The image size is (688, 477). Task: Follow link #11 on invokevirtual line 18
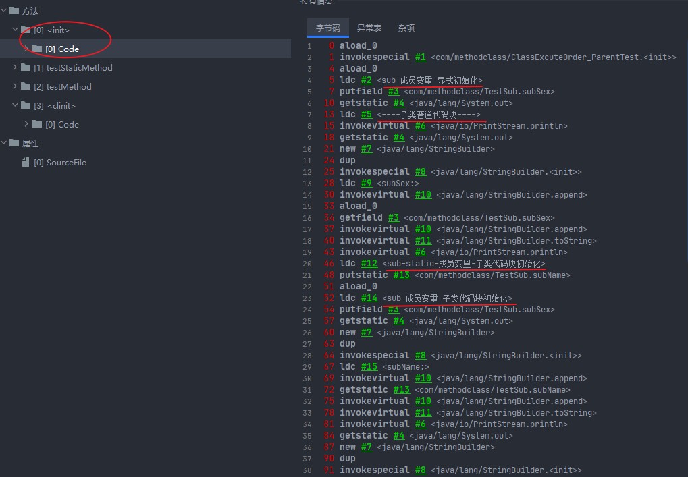[x=423, y=240]
